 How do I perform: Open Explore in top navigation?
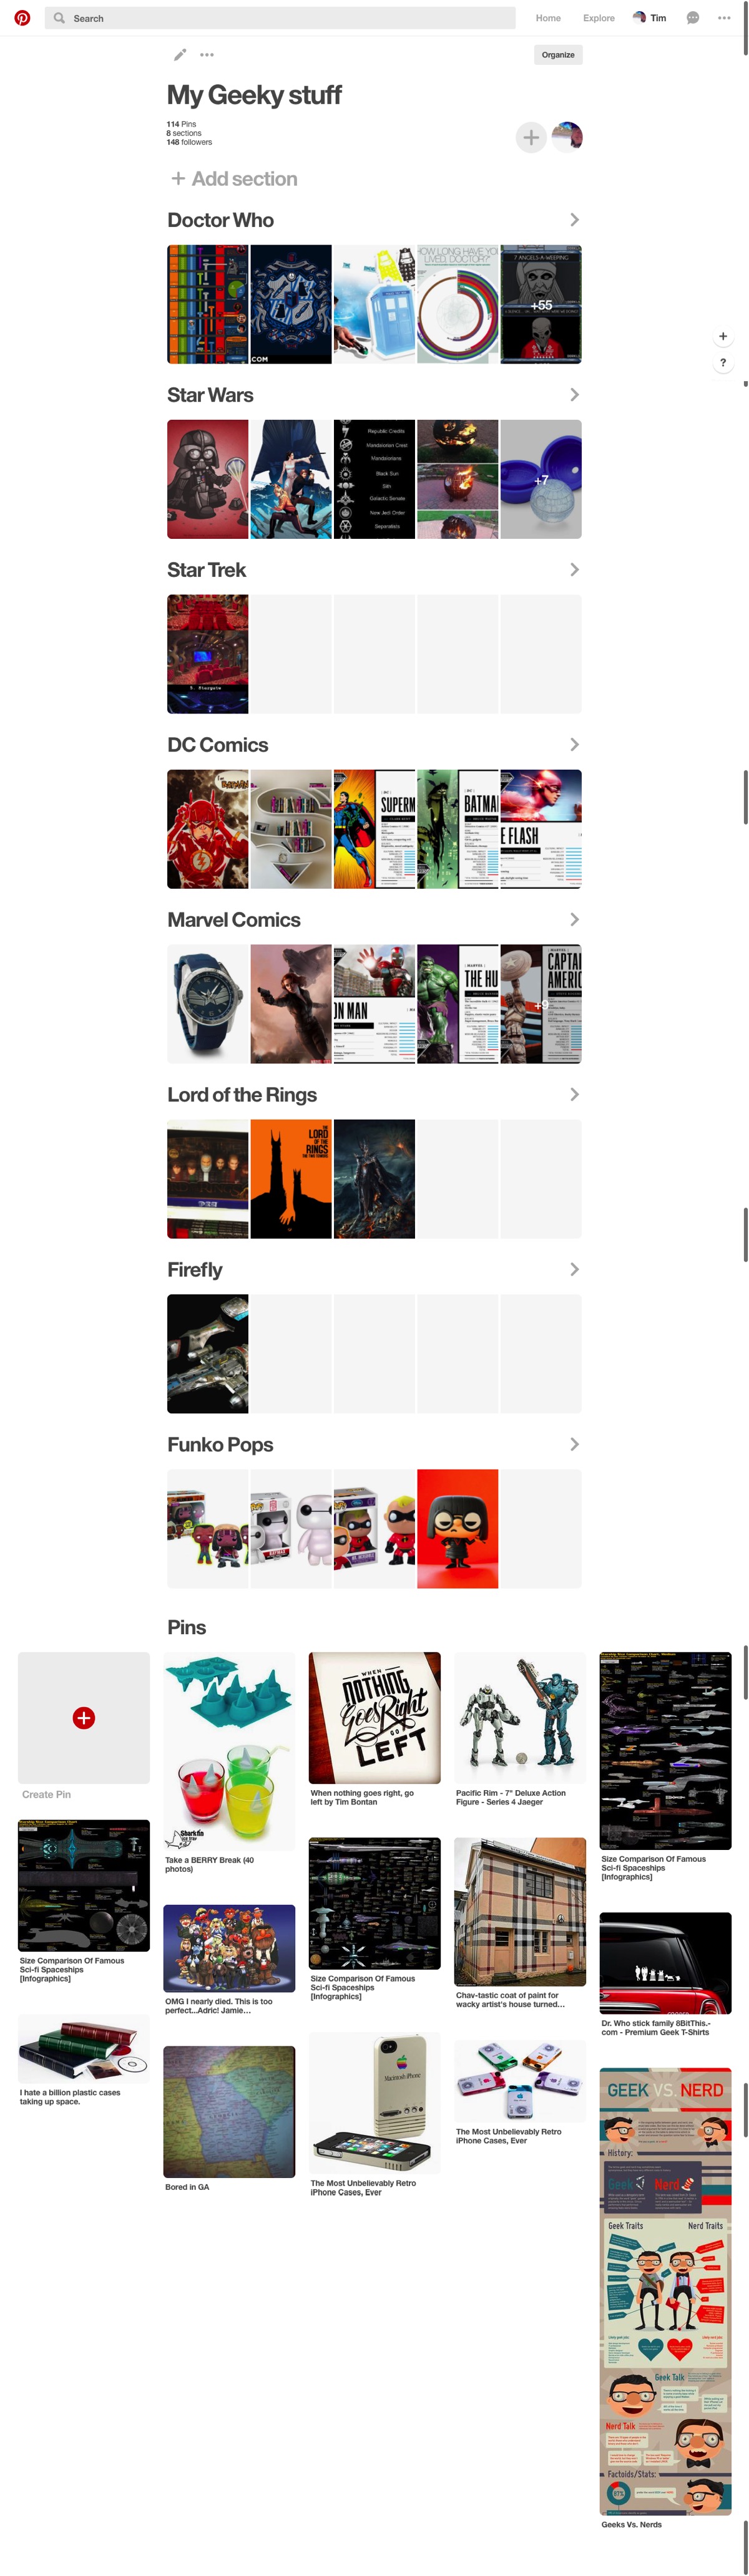(x=599, y=18)
